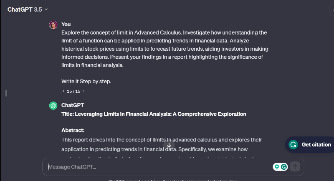334x181 pixels.
Task: Click the "Abstract:" heading in the response
Action: tap(73, 130)
